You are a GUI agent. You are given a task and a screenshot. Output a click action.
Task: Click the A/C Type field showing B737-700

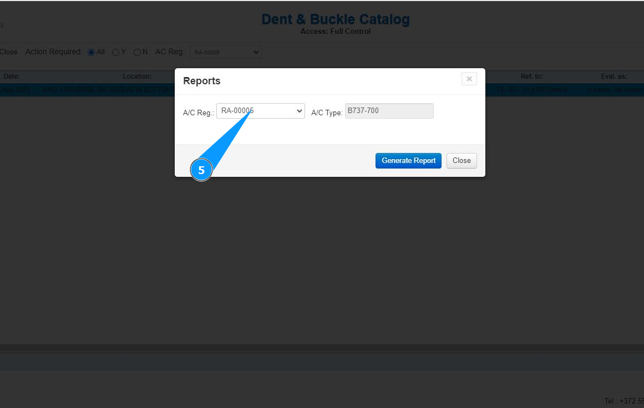pos(389,111)
